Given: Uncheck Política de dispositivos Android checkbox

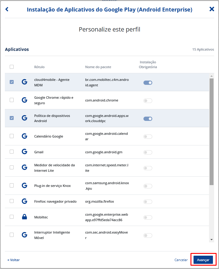Looking at the screenshot, I should point(12,118).
